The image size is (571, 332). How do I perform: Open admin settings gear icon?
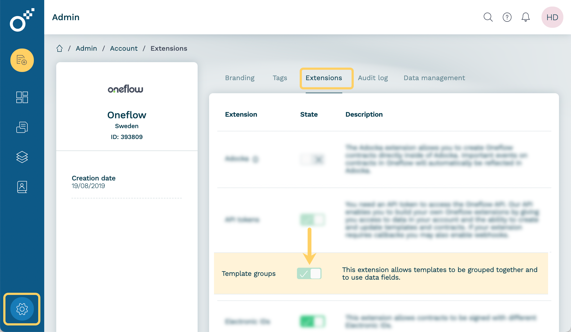[x=22, y=309]
